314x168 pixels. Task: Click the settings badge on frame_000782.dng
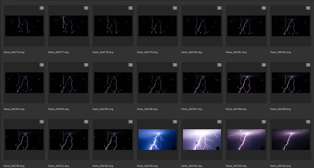[308, 8]
